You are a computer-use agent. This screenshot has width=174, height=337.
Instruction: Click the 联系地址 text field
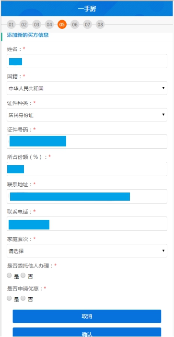[x=87, y=196]
